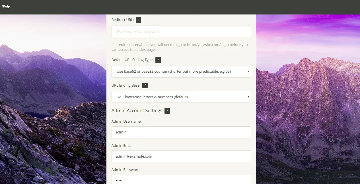360x184 pixels.
Task: Click the redirect help note about yoursite.com/login
Action: (x=180, y=47)
